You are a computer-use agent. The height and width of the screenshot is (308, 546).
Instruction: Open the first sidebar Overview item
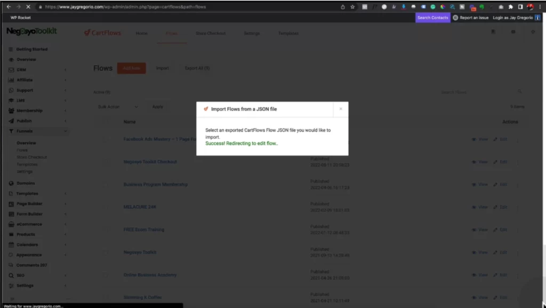tap(26, 59)
